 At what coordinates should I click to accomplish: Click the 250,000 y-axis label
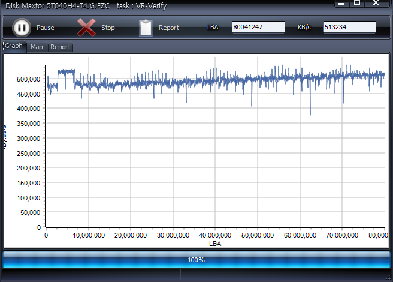pyautogui.click(x=28, y=154)
